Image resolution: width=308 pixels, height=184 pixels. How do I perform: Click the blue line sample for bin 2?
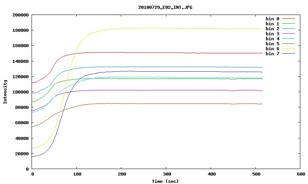(x=288, y=28)
